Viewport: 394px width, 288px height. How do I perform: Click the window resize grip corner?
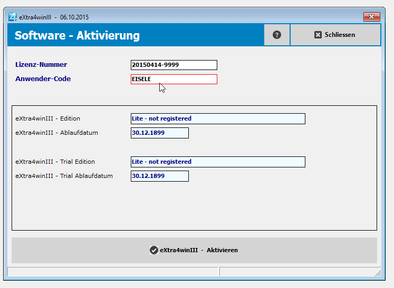pyautogui.click(x=378, y=273)
